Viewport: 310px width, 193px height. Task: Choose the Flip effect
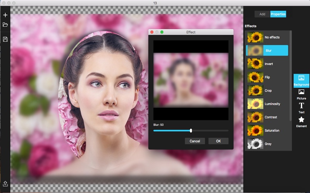267,77
